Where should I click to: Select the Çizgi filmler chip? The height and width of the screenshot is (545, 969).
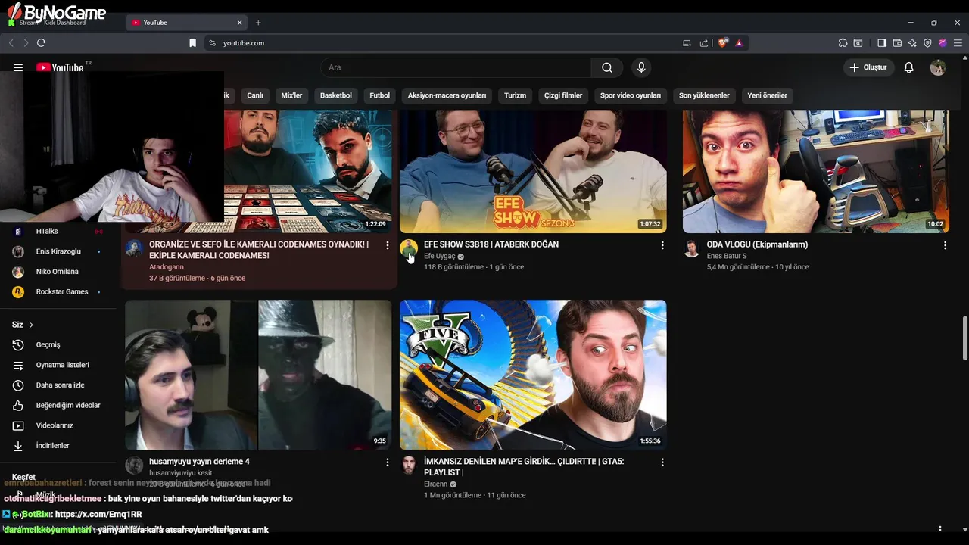tap(563, 95)
